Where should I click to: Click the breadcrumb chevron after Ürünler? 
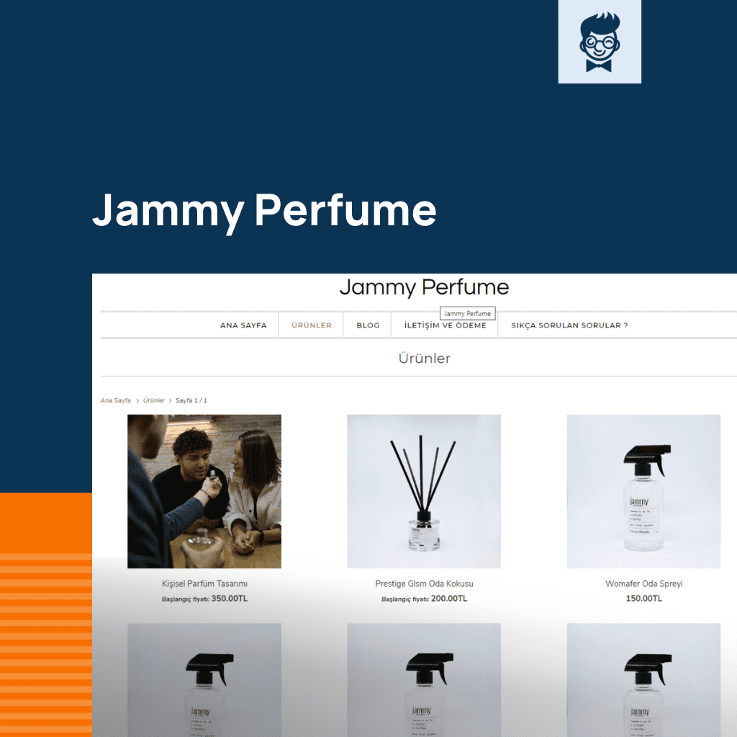(170, 401)
